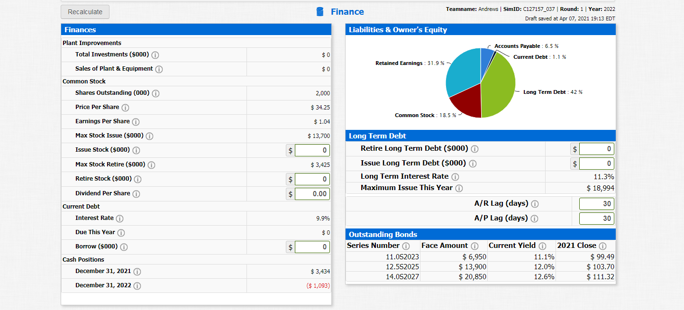684x310 pixels.
Task: Open info icon for Sales of Plant & Equipment
Action: click(x=159, y=69)
